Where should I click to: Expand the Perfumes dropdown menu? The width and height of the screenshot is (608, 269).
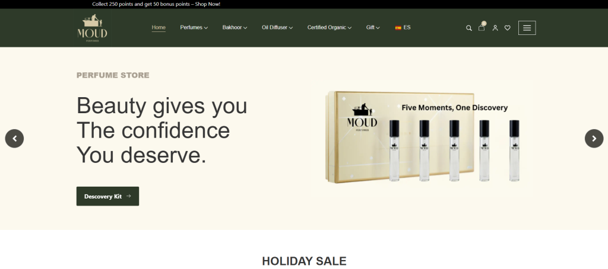(x=194, y=27)
